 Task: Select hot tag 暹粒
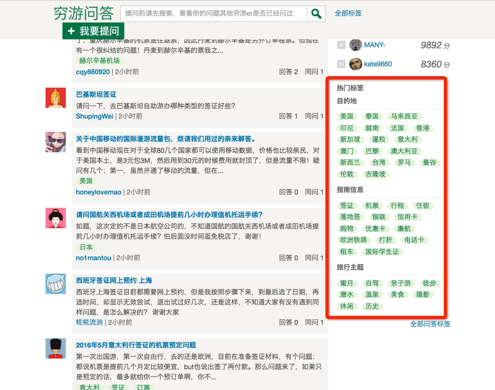coord(379,139)
